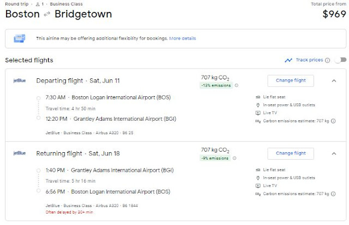Toggle the Track prices switch
Viewport: 349px width, 225px height.
341,60
